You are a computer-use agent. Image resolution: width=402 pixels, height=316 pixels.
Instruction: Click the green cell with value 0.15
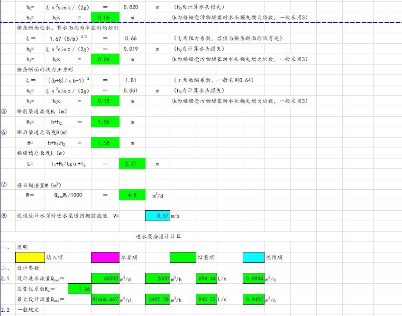[x=105, y=101]
